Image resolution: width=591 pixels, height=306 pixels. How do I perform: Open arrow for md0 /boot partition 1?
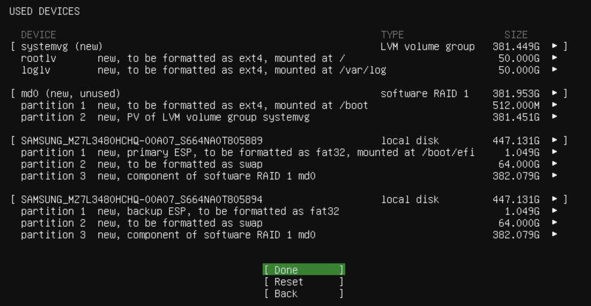tap(555, 105)
